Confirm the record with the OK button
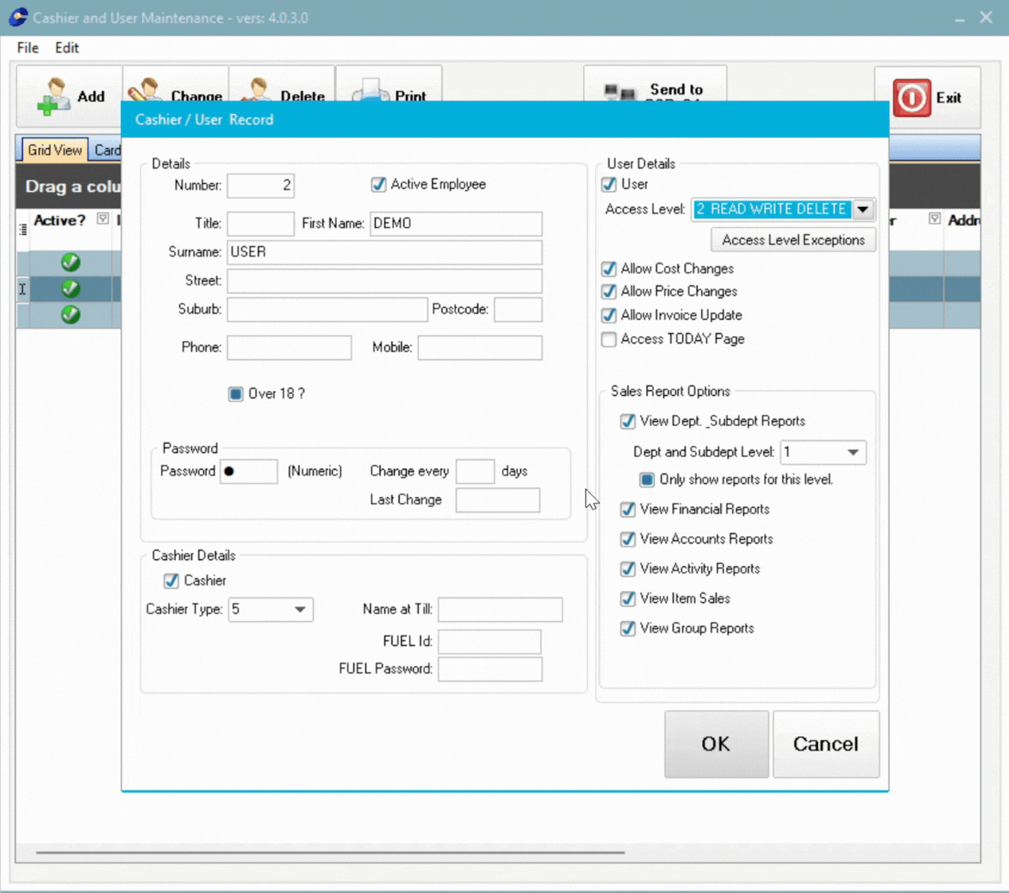This screenshot has width=1009, height=893. coord(716,744)
